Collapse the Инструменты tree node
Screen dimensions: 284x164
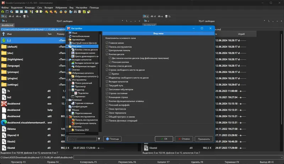[67, 80]
